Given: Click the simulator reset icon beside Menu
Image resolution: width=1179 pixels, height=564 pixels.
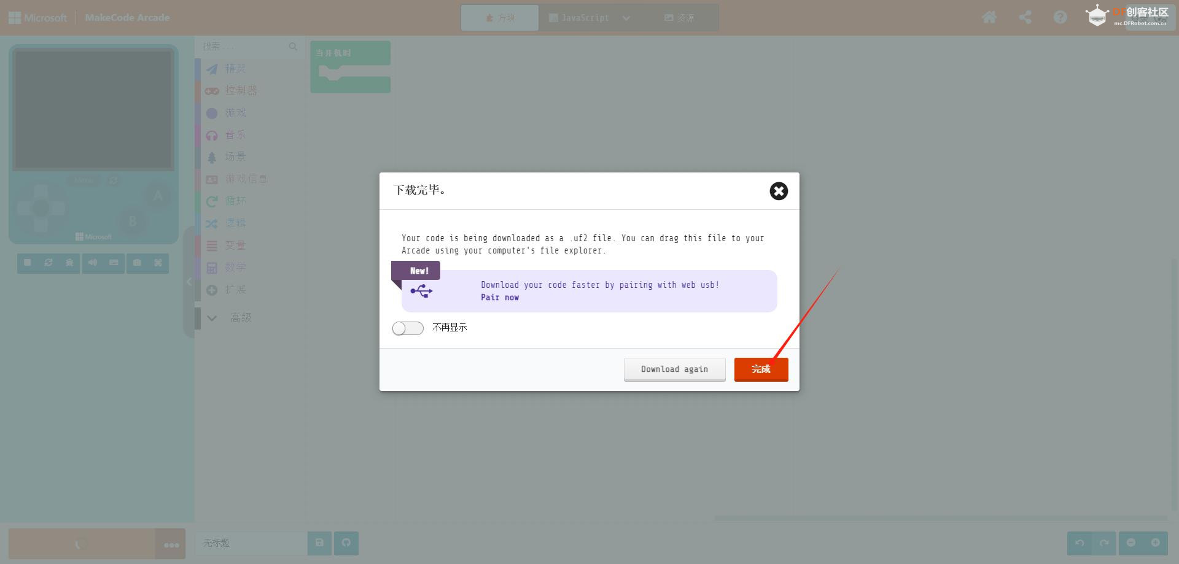Looking at the screenshot, I should 113,180.
